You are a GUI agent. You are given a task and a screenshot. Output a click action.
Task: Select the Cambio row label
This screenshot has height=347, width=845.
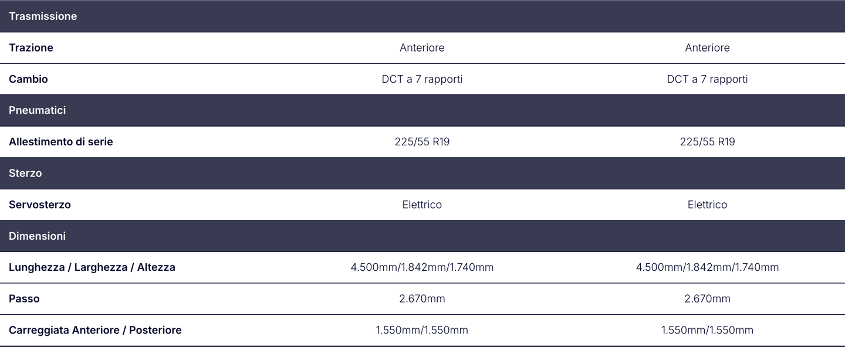tap(28, 79)
